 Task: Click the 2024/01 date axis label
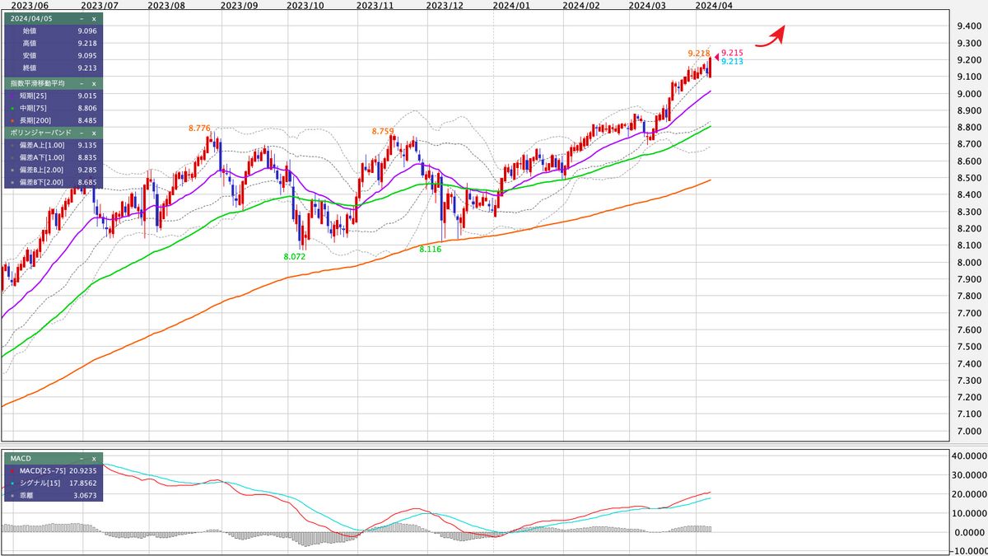(x=510, y=5)
